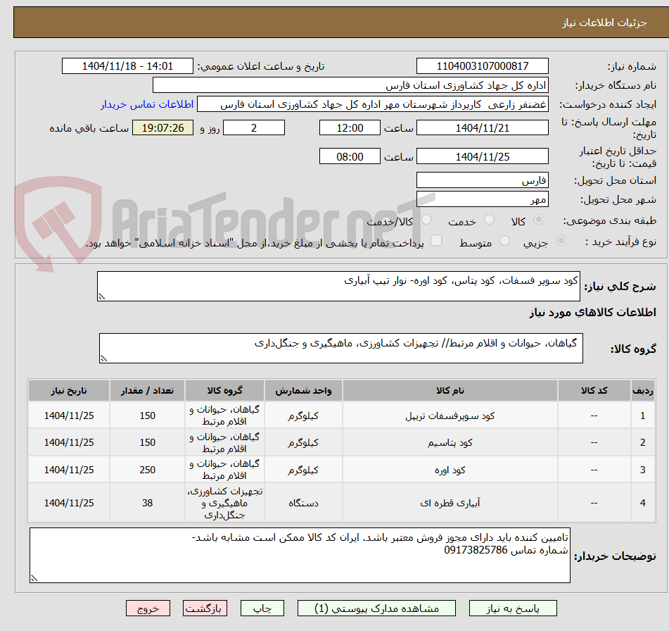Click the countdown timer 19:07:26

click(x=163, y=127)
